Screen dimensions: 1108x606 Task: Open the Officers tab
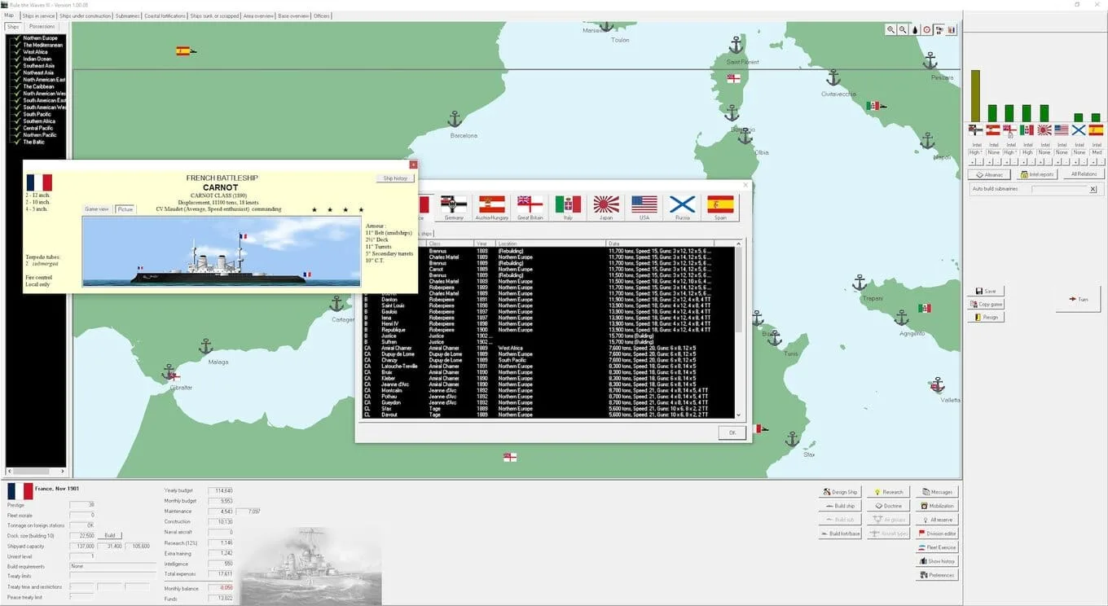pos(322,15)
